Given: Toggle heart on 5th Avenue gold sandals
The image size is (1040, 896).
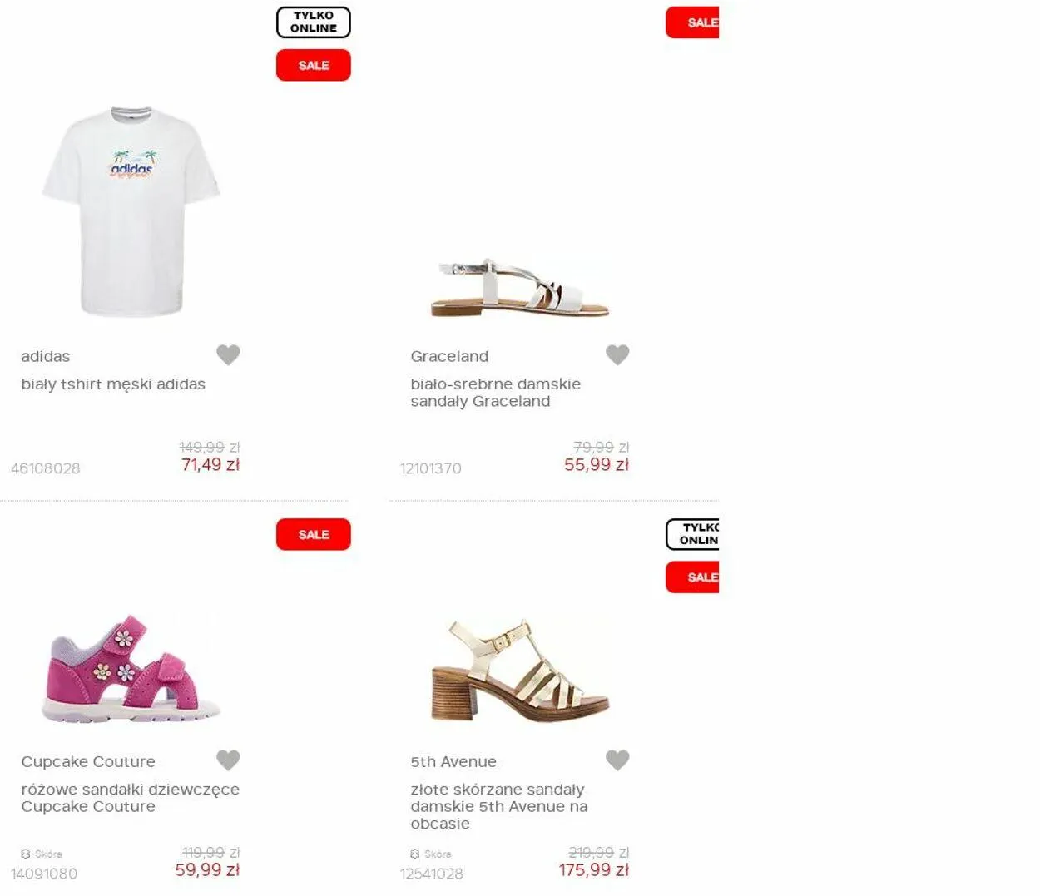Looking at the screenshot, I should coord(617,760).
